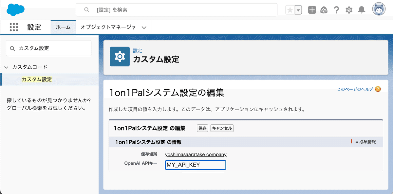Open the オブジェクトマネージャ tab chevron menu
Image resolution: width=393 pixels, height=194 pixels.
[x=144, y=27]
